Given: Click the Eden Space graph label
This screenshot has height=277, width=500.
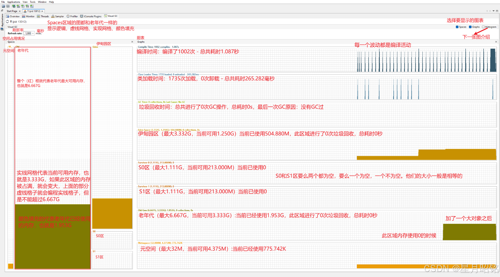Looking at the screenshot, I should 169,130.
